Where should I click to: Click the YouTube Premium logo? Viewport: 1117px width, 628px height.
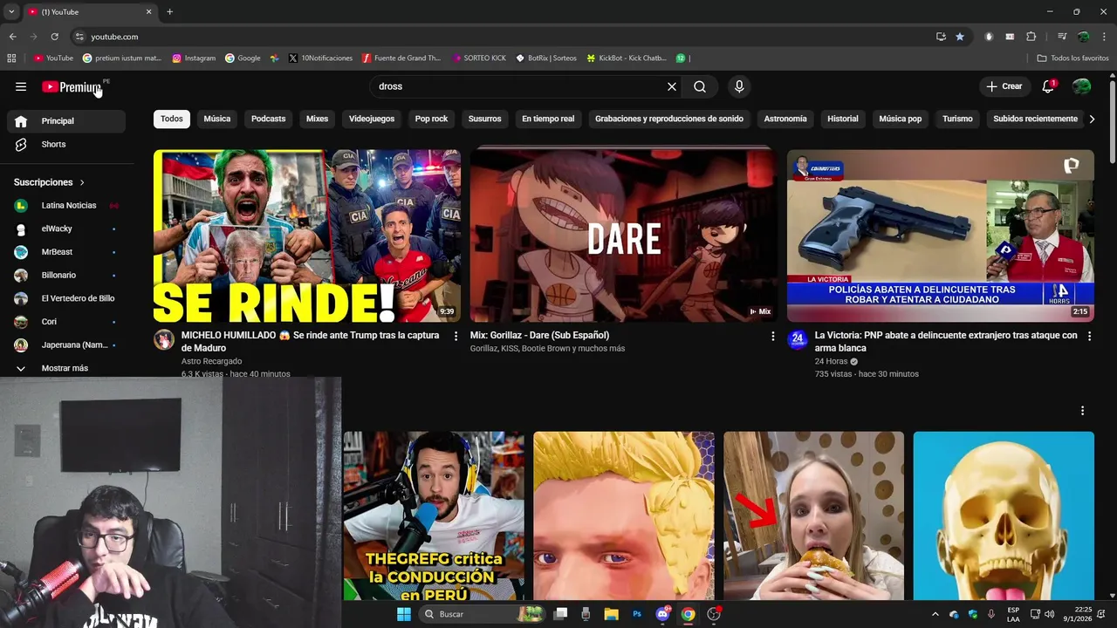[x=72, y=86]
